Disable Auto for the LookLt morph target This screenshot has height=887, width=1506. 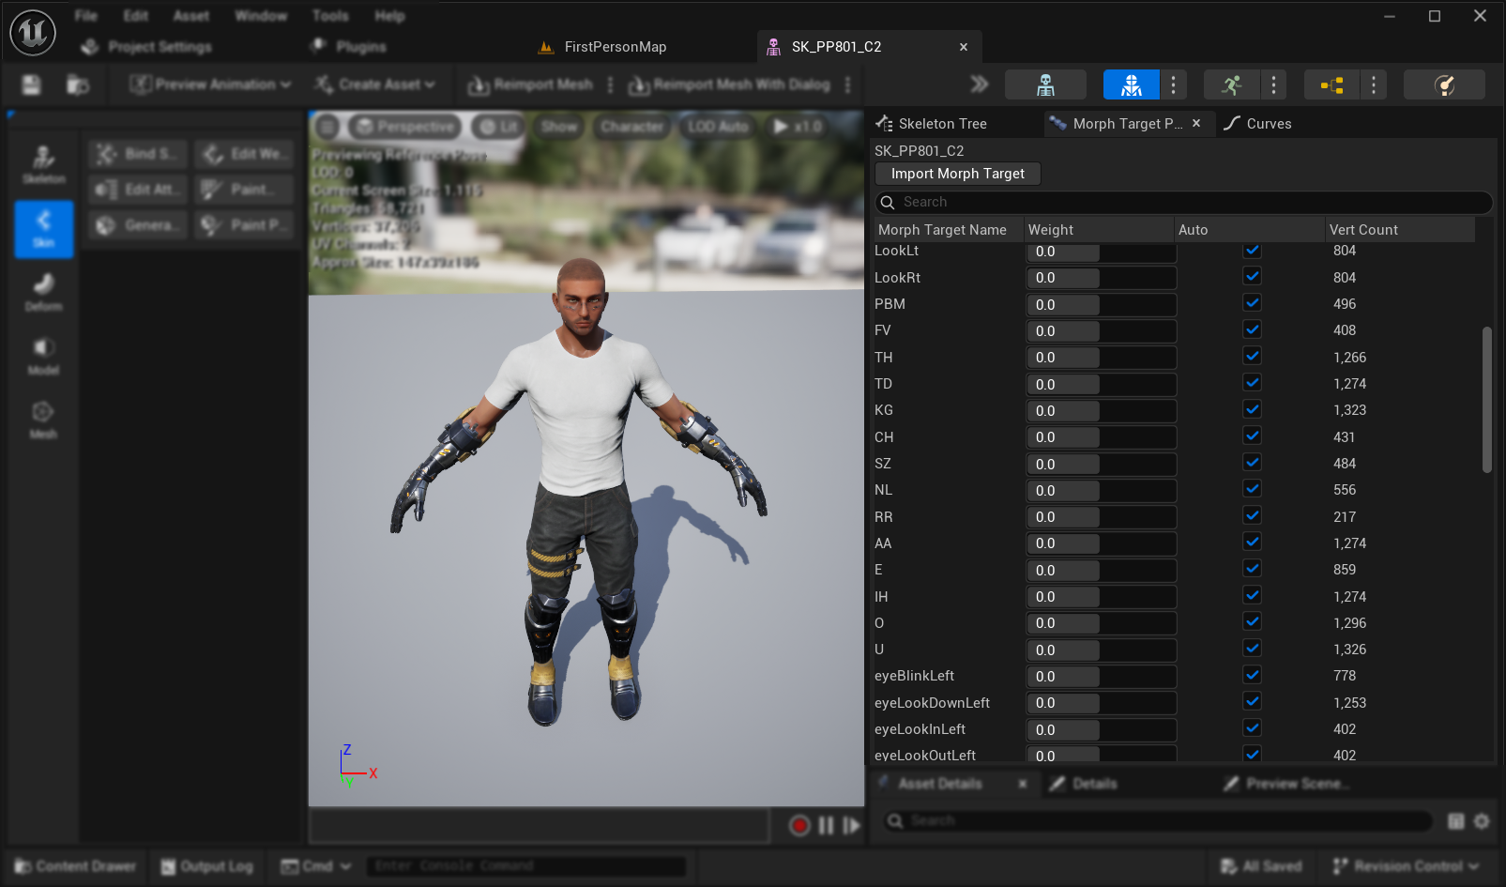(1252, 249)
